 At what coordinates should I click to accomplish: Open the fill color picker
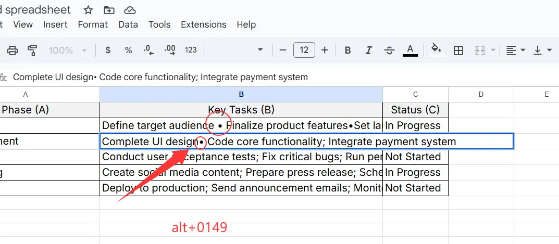coord(436,49)
